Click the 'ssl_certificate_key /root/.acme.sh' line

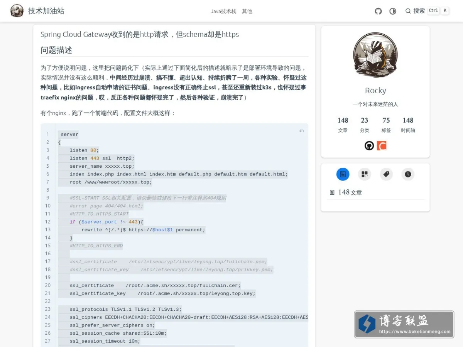[x=162, y=293]
